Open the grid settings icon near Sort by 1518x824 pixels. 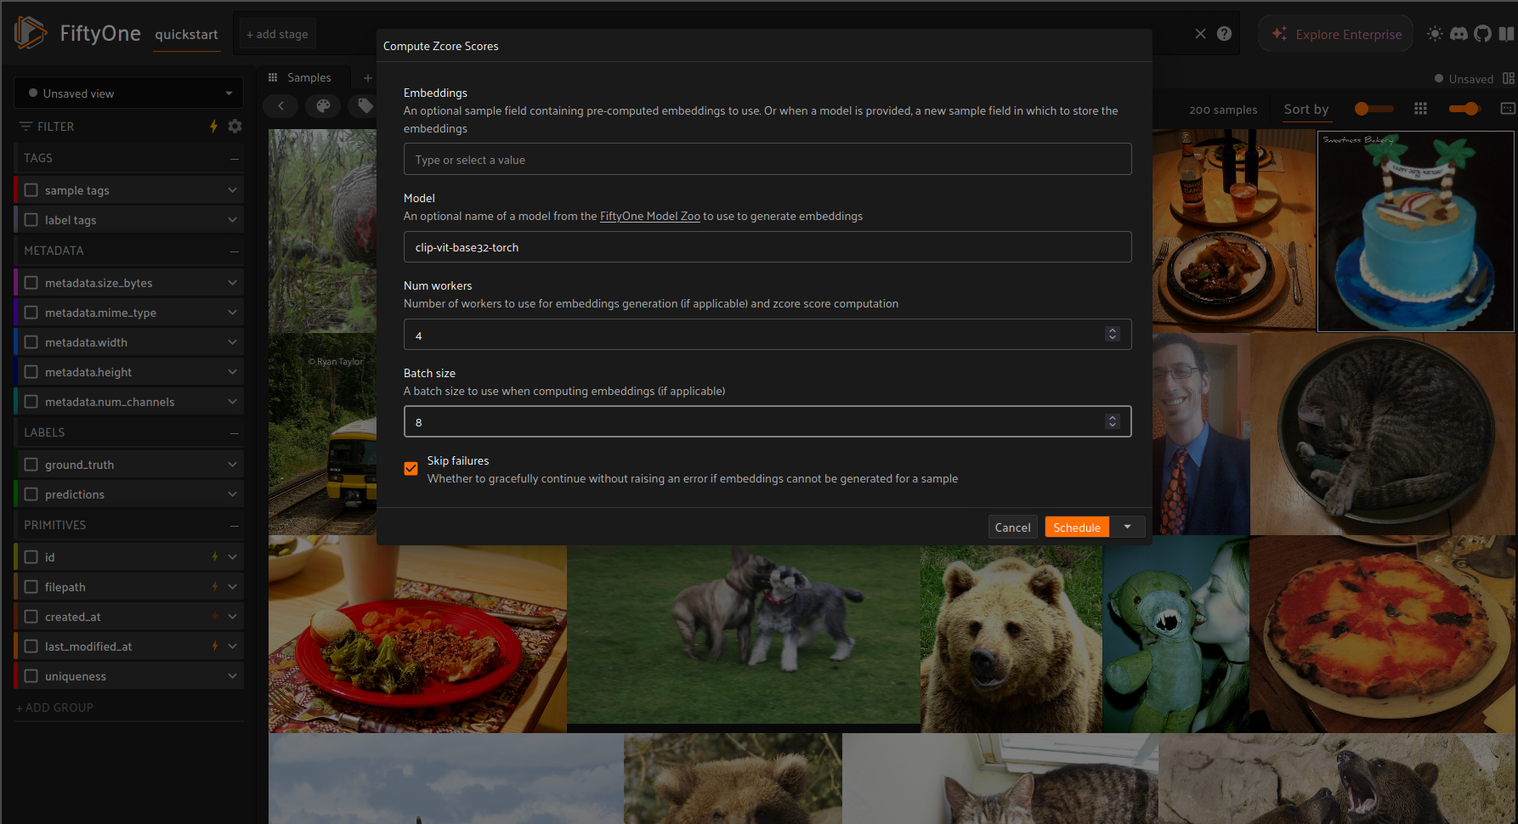[x=1420, y=109]
